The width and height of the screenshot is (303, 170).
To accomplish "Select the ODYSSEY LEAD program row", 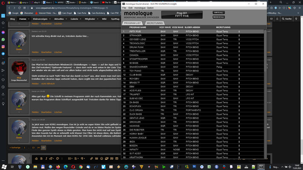I will [x=192, y=40].
